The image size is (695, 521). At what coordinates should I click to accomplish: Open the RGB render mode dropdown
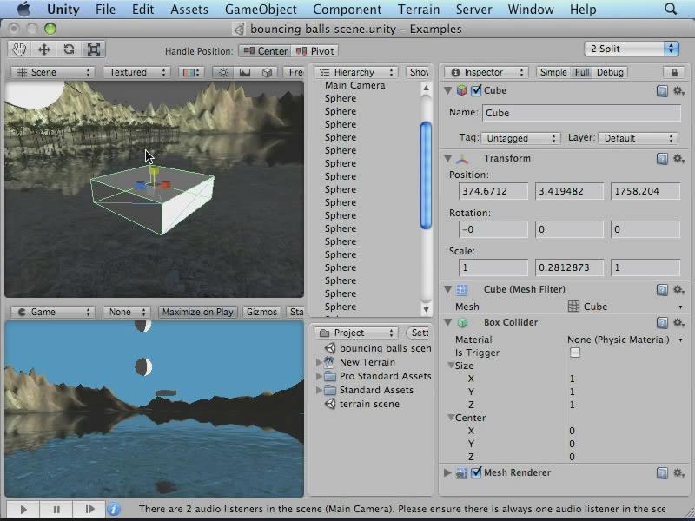point(191,73)
